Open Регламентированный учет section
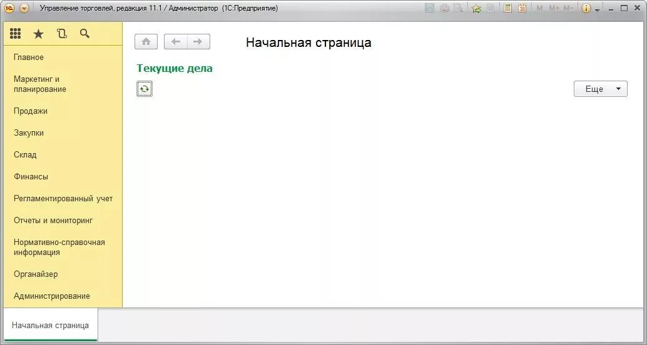Viewport: 647px width, 345px height. tap(63, 198)
